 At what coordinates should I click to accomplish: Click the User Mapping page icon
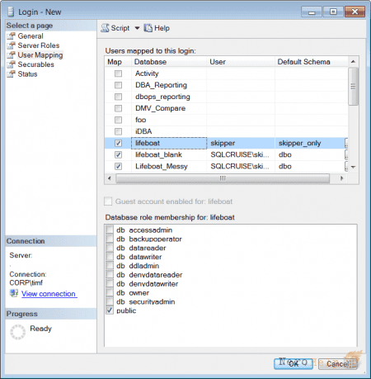click(x=12, y=55)
